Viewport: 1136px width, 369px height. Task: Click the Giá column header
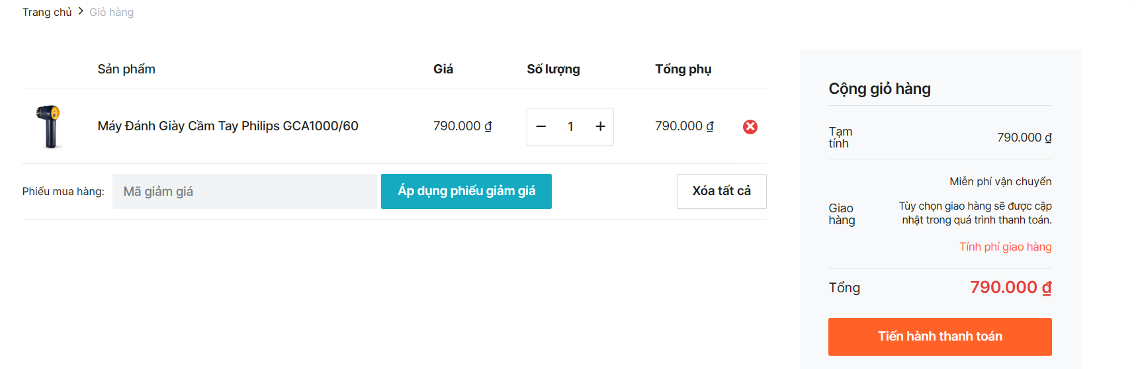coord(443,69)
